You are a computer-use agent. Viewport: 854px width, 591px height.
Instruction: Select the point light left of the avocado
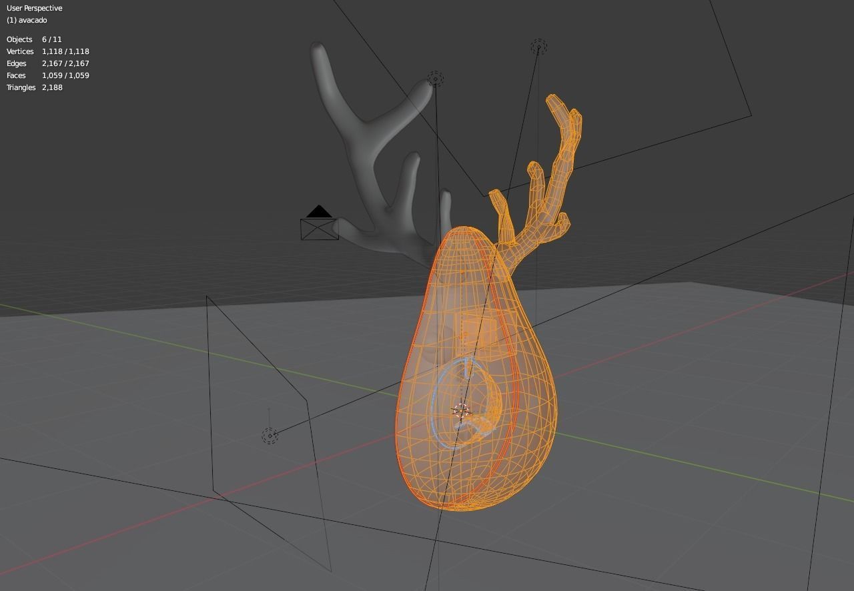pos(270,436)
